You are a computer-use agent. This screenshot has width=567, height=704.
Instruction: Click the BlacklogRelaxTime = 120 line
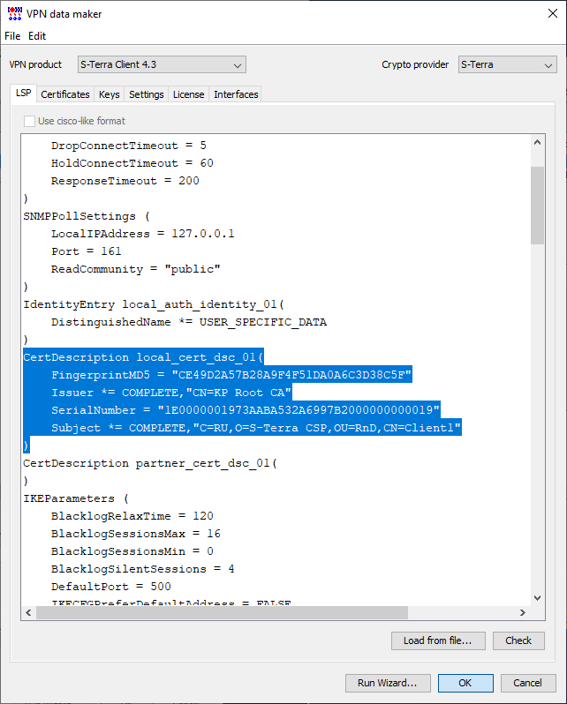point(132,516)
